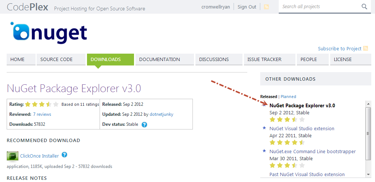Focus the Search all projects field
This screenshot has height=182, width=375.
pos(318,7)
